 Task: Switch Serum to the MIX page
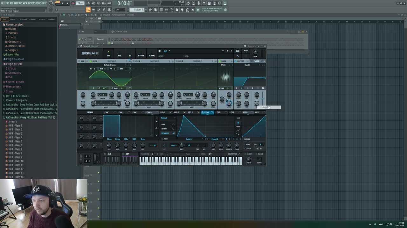coord(119,54)
